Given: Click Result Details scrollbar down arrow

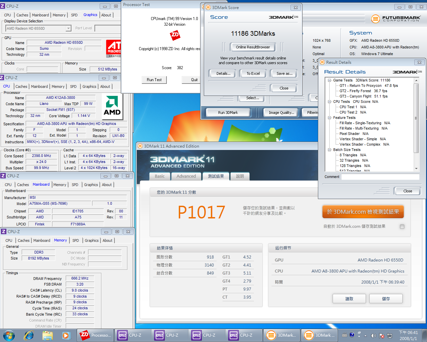Looking at the screenshot, I should point(416,169).
